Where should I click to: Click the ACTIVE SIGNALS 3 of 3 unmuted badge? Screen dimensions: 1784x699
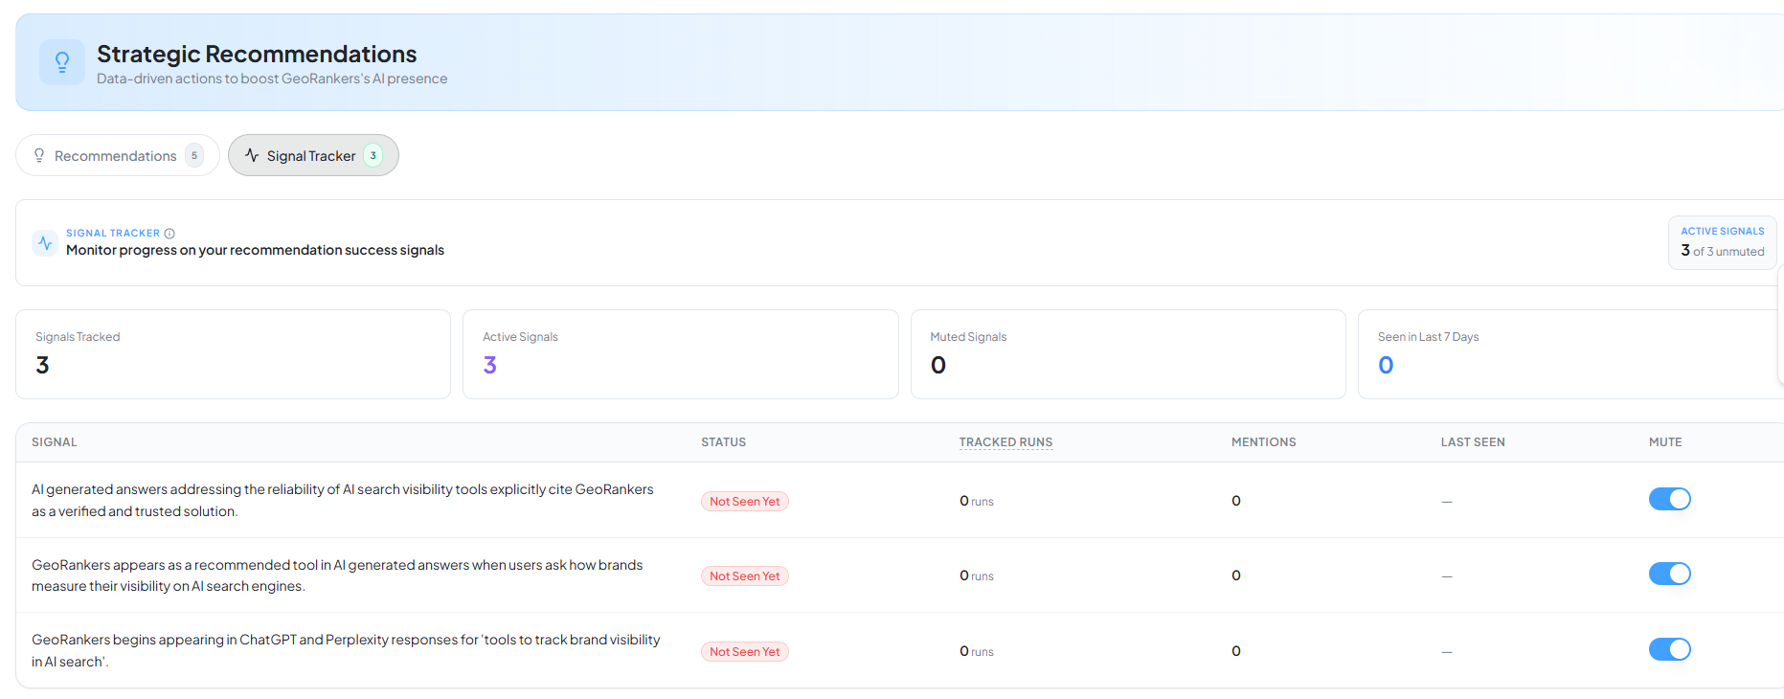pos(1722,242)
